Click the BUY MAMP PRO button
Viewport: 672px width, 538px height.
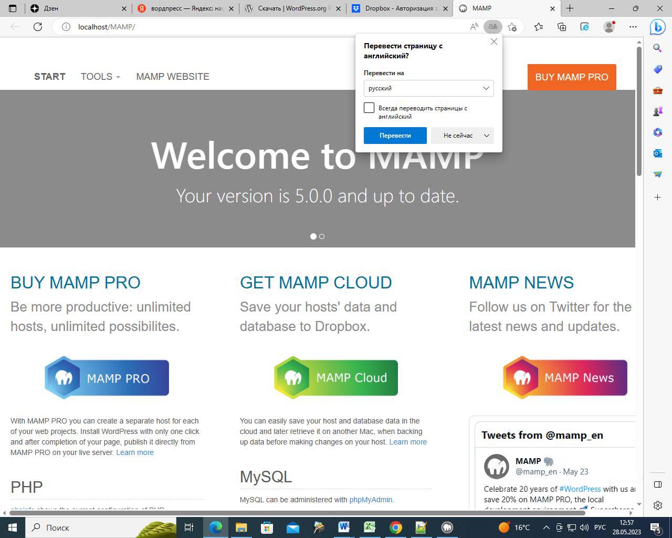click(x=571, y=77)
